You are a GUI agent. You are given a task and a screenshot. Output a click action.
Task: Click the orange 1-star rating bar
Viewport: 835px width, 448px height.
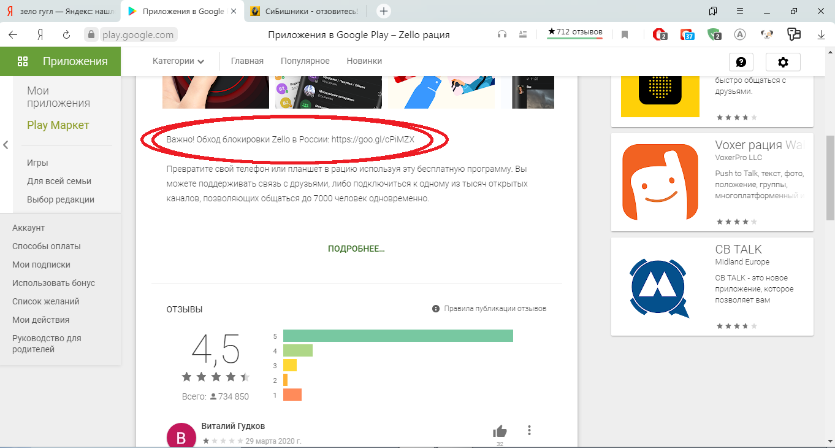[x=292, y=395]
